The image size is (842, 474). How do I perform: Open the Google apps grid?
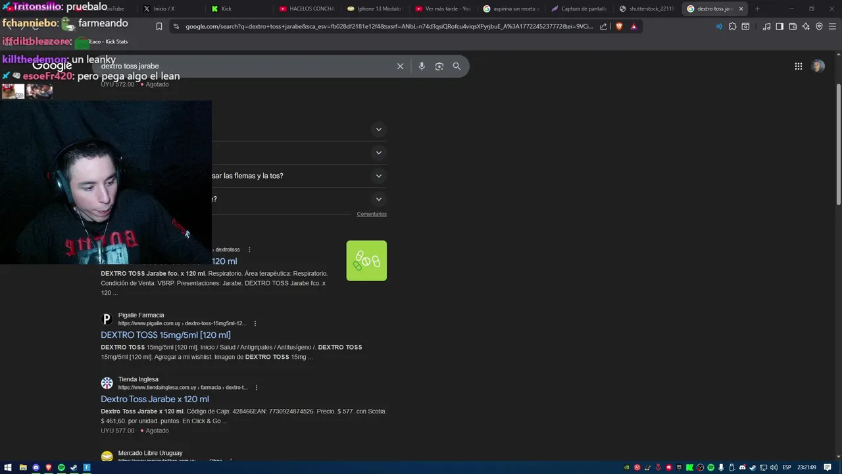point(798,66)
